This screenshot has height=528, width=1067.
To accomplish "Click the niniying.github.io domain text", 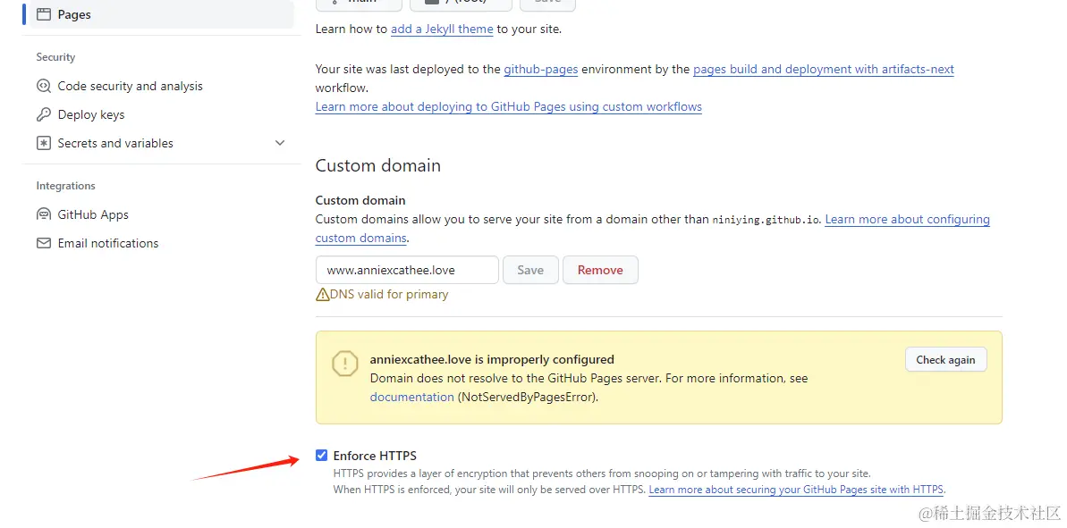I will (766, 220).
